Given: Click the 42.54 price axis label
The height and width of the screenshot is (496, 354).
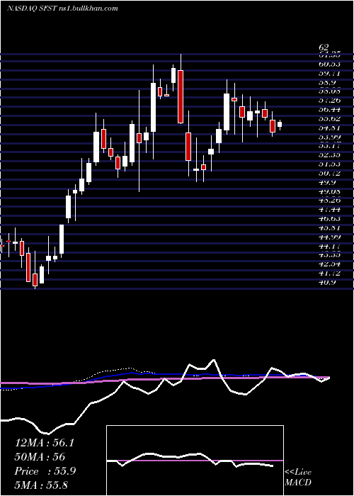Looking at the screenshot, I should coord(329,264).
